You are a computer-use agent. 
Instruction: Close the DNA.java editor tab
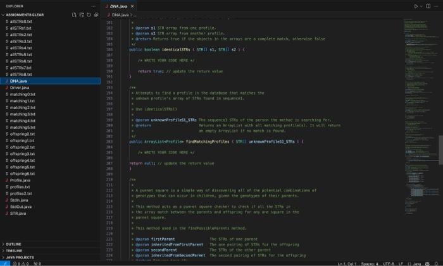[132, 6]
